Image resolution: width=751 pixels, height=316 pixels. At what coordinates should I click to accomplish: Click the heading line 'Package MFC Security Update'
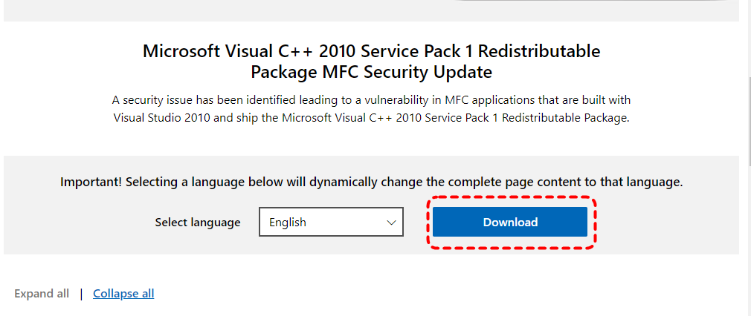(x=371, y=72)
